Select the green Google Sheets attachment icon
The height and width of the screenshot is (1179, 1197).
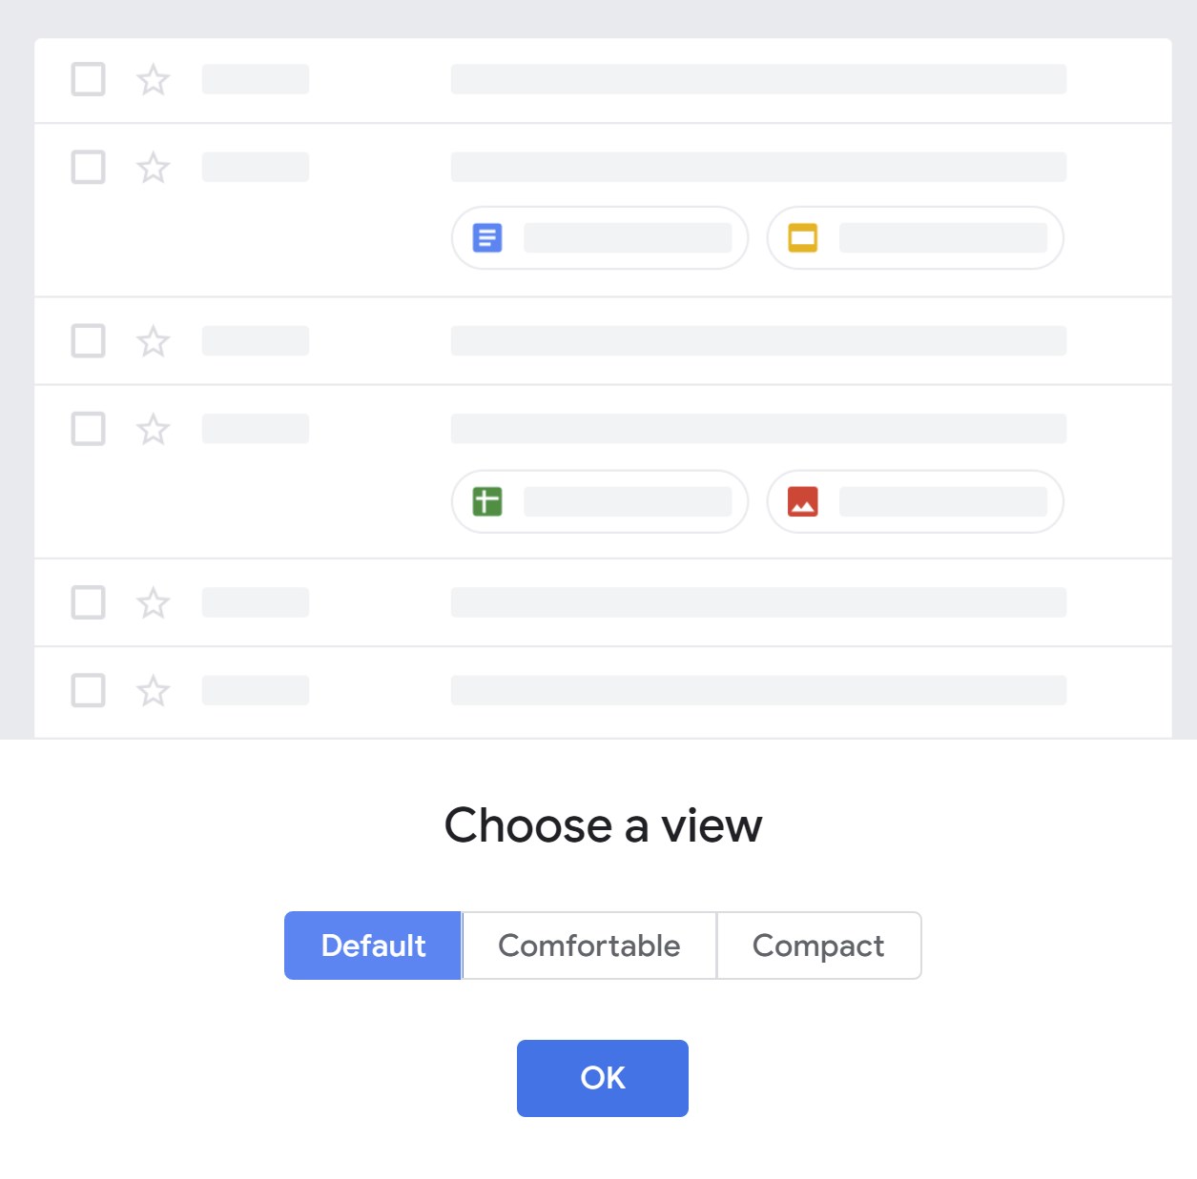point(487,501)
